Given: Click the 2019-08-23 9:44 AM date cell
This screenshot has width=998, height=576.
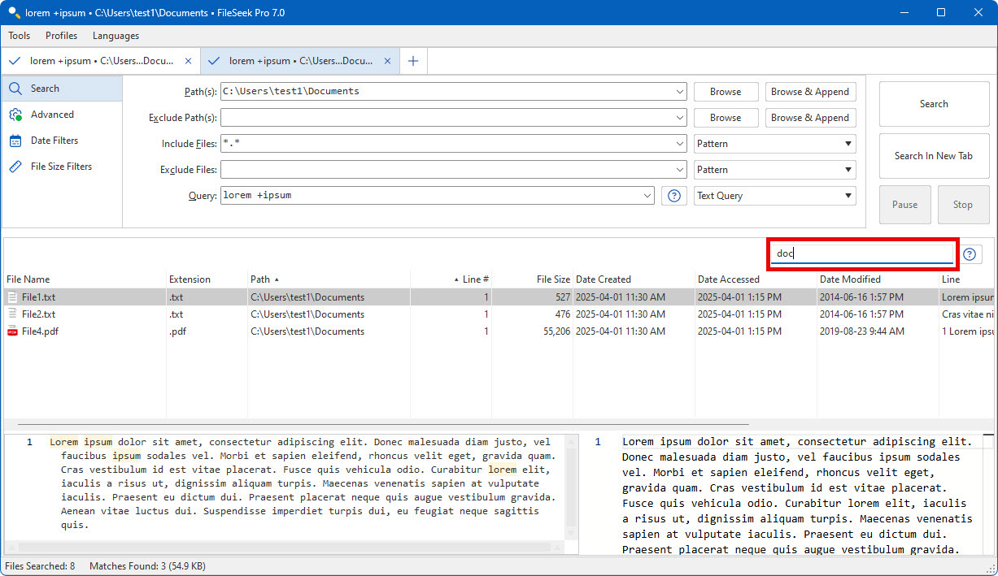Looking at the screenshot, I should [x=861, y=331].
